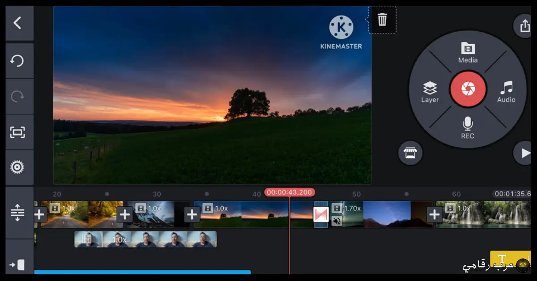The width and height of the screenshot is (537, 281).
Task: Redo the last undone edit
Action: pos(18,97)
